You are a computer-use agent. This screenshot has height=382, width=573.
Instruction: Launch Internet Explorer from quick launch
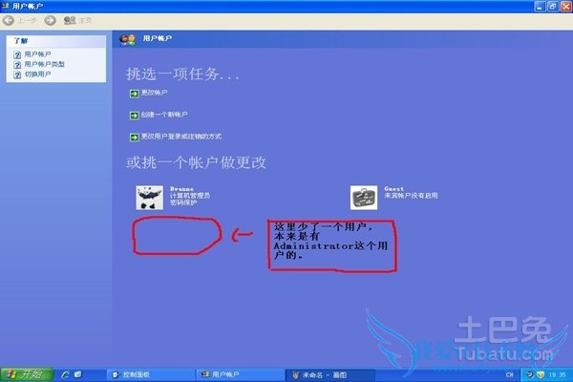point(65,374)
